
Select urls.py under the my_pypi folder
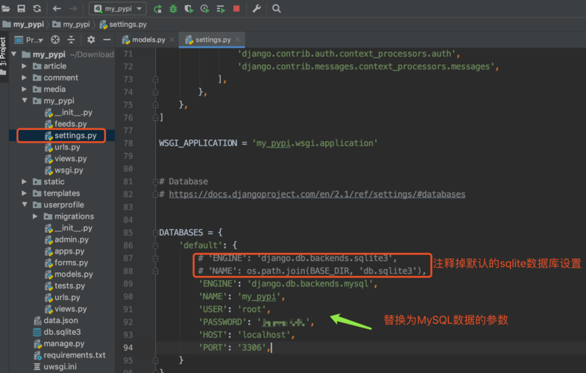point(67,147)
